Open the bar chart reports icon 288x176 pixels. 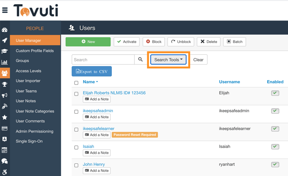pyautogui.click(x=5, y=62)
